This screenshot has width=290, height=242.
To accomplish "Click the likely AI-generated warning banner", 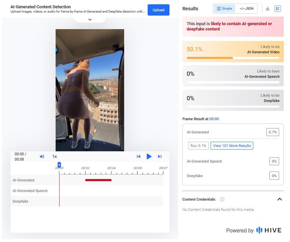I will tap(233, 26).
